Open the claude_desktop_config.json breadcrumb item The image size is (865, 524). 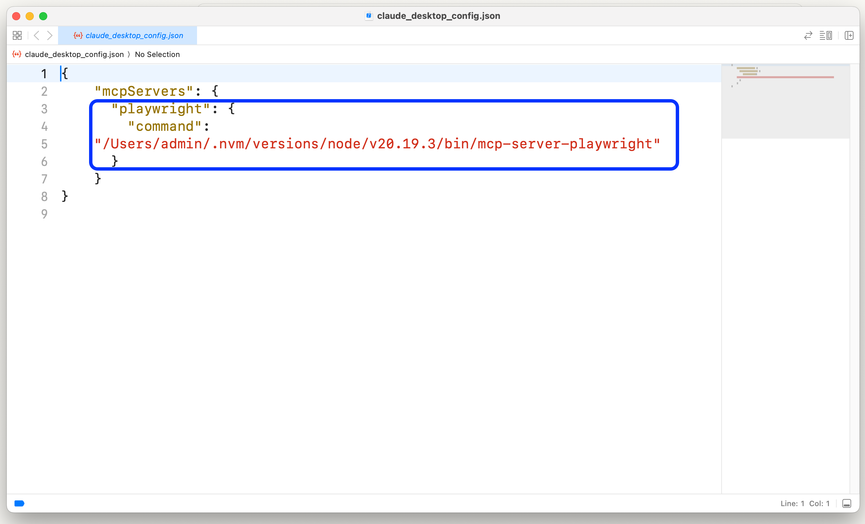click(x=74, y=54)
